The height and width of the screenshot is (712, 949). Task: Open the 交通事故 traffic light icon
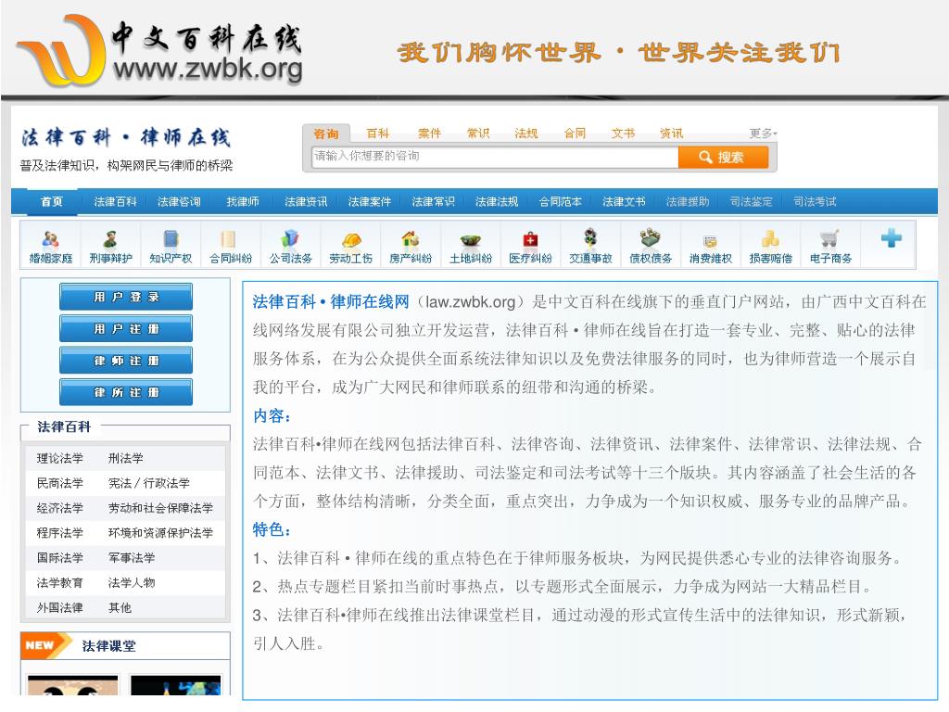tap(590, 237)
